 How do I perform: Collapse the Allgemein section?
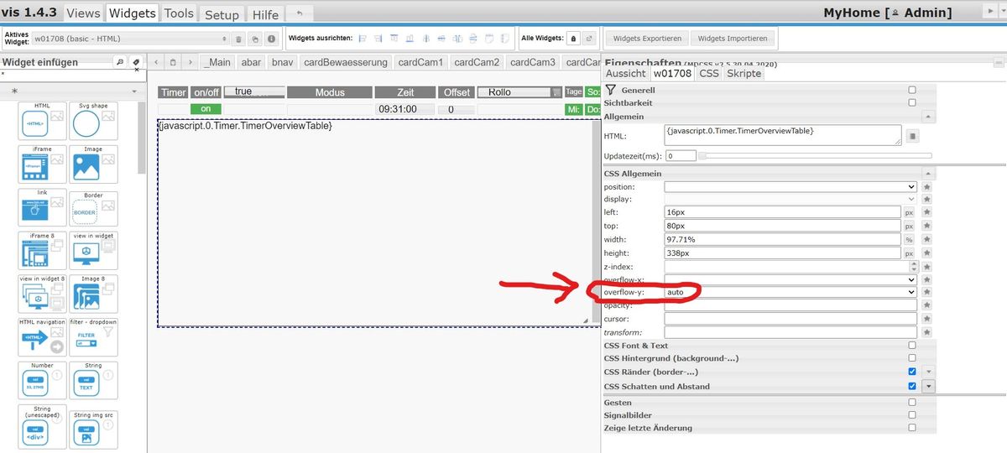pos(928,117)
